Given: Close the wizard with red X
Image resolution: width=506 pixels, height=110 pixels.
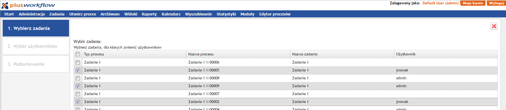Looking at the screenshot, I should click(x=494, y=26).
